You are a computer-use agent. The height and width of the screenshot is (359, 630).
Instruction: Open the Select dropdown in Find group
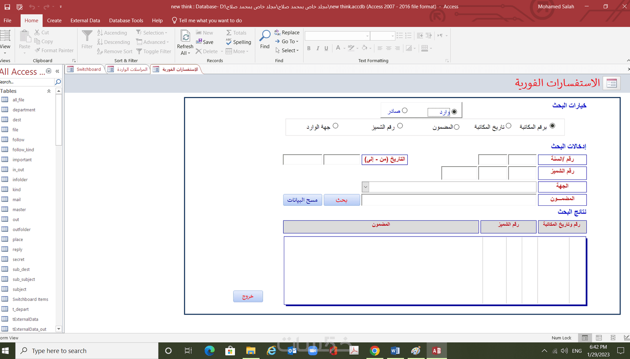(x=287, y=50)
